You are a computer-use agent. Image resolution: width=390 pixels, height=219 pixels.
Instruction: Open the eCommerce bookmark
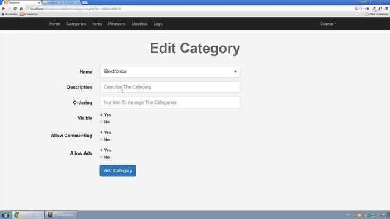point(29,14)
